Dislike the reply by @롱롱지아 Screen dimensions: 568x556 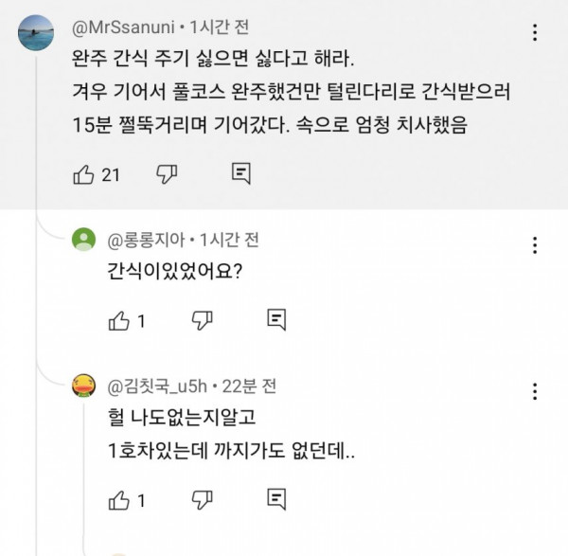tap(202, 321)
